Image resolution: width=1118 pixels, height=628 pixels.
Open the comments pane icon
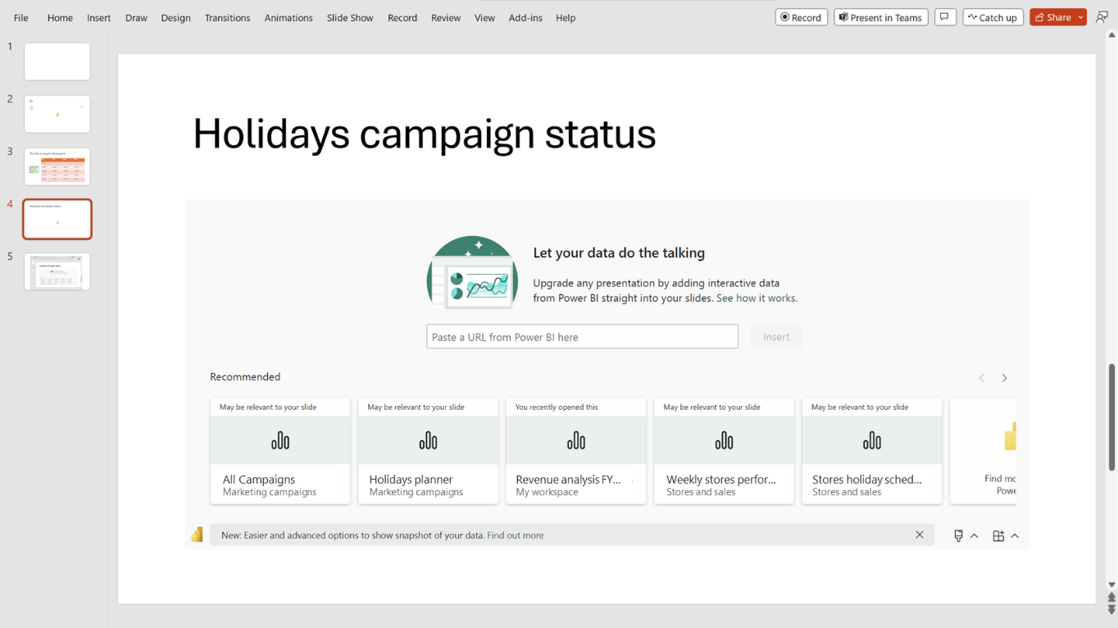945,17
